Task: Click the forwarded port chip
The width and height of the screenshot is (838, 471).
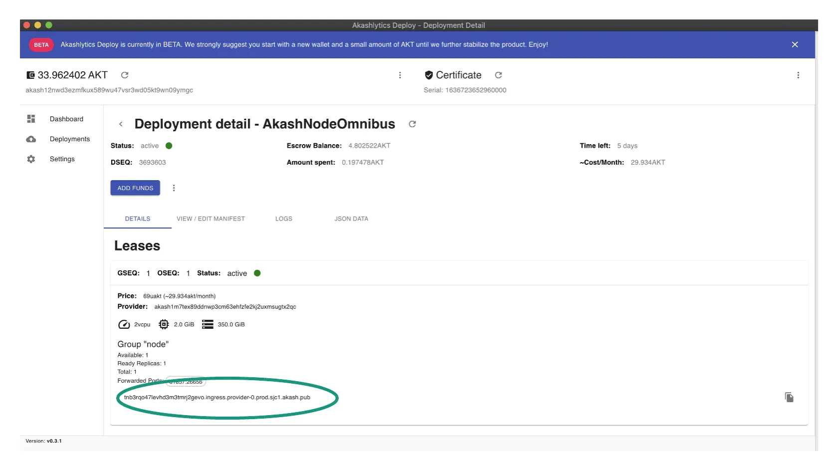Action: click(x=186, y=382)
